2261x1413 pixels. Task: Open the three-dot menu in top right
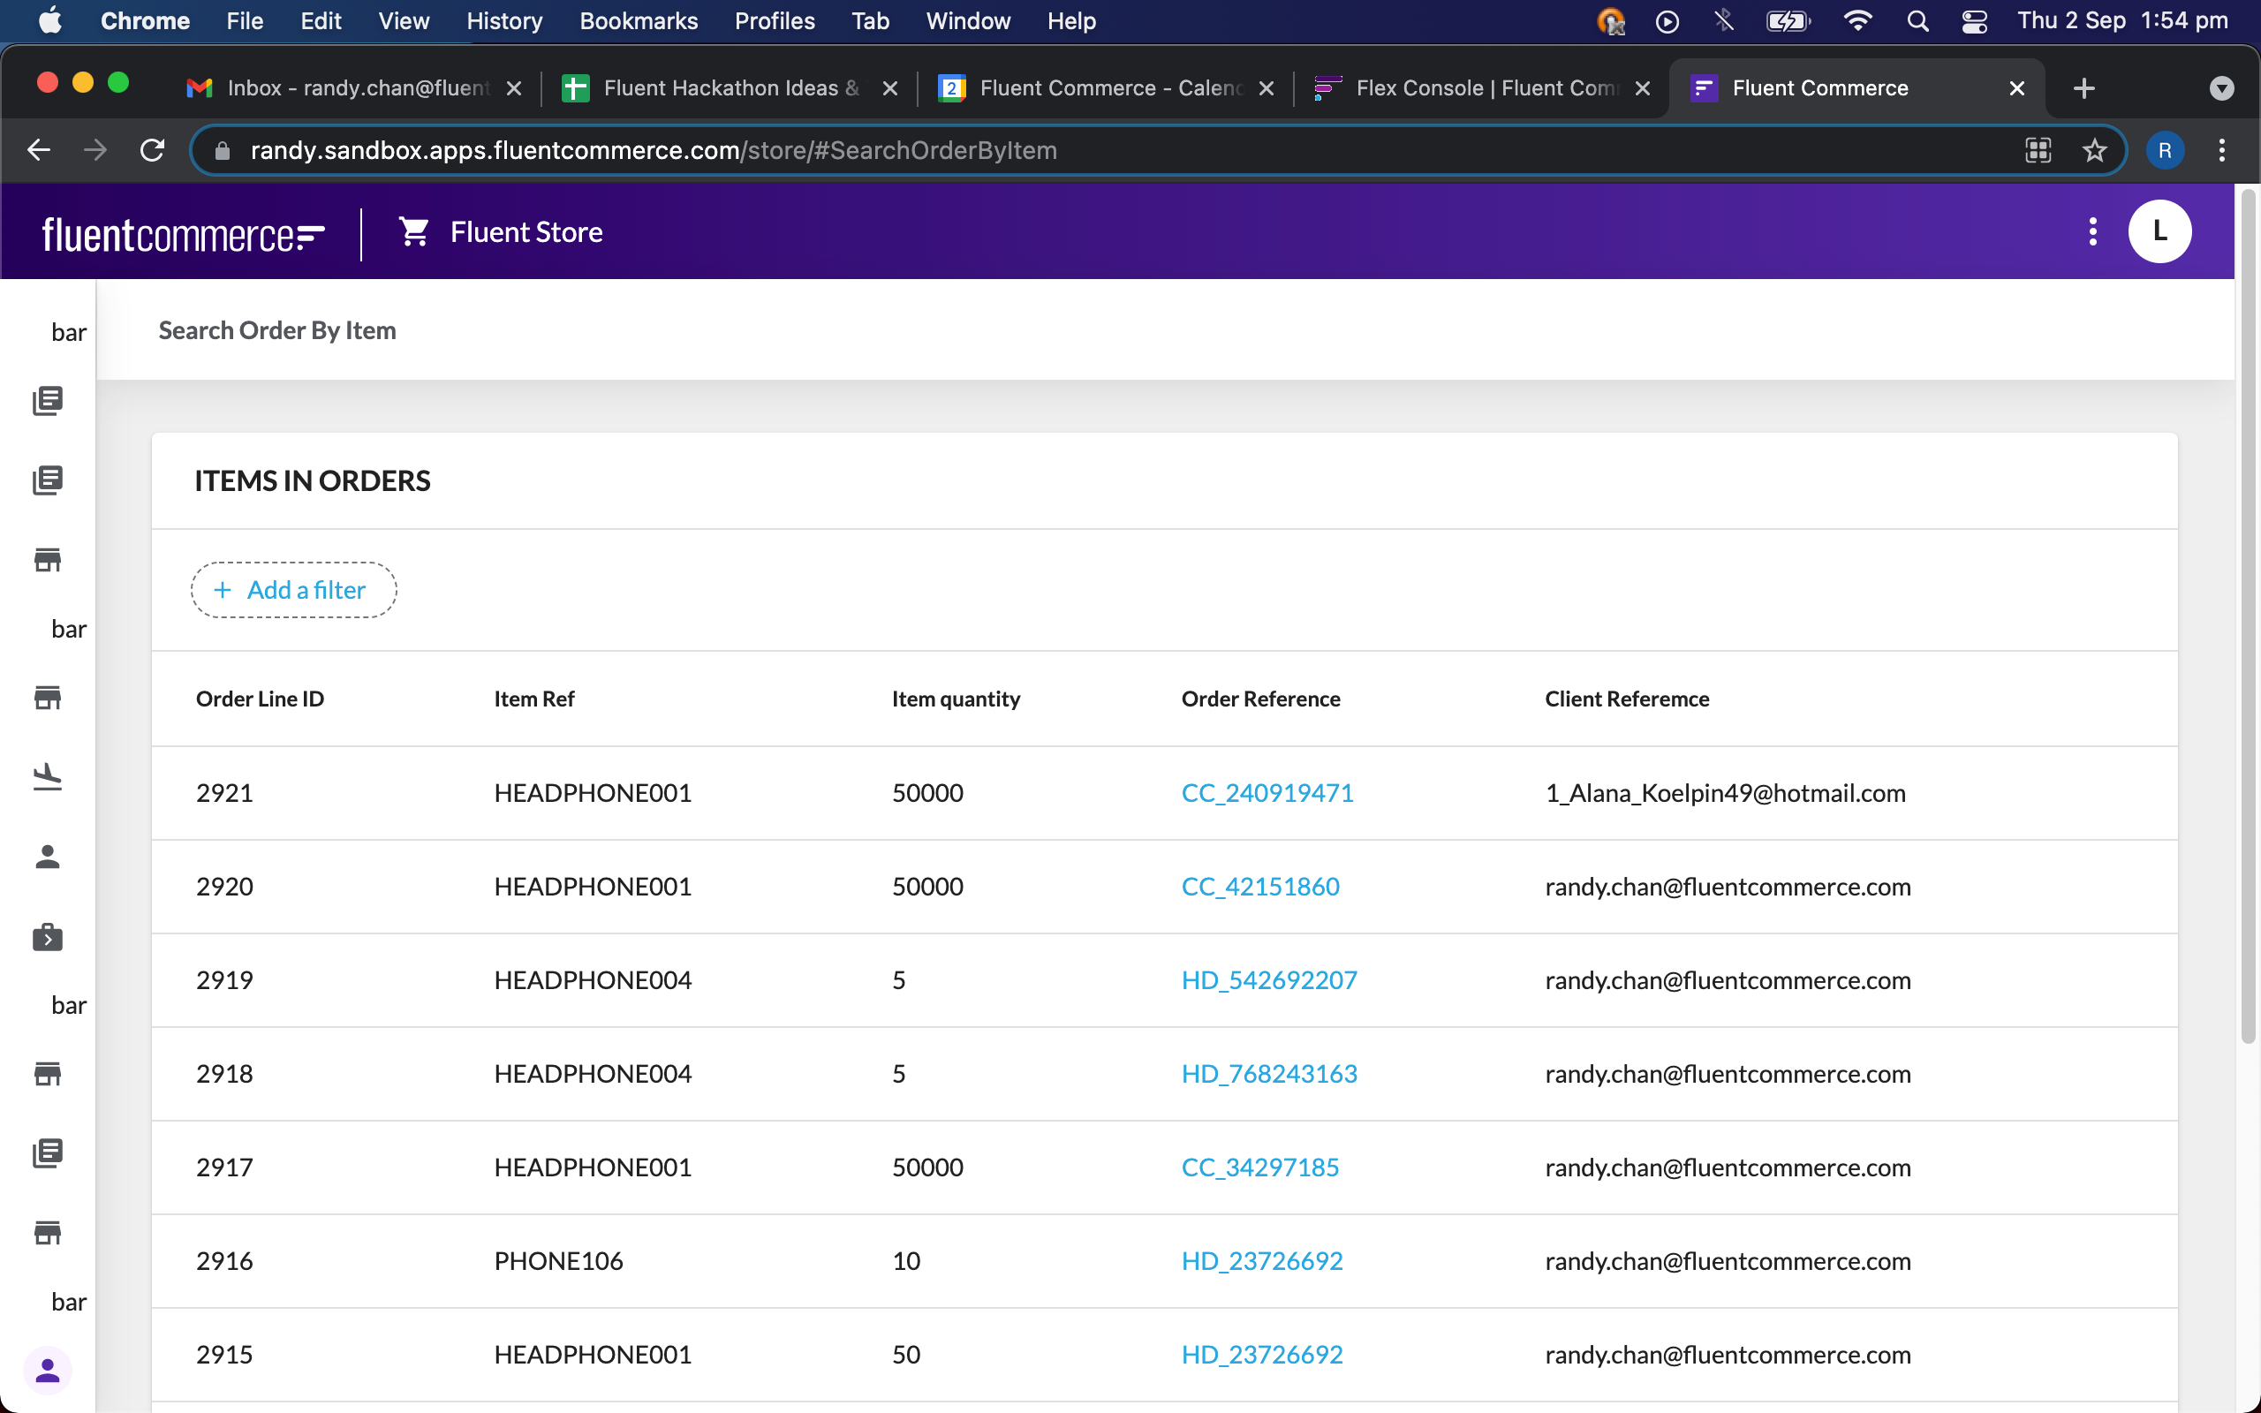click(x=2095, y=231)
